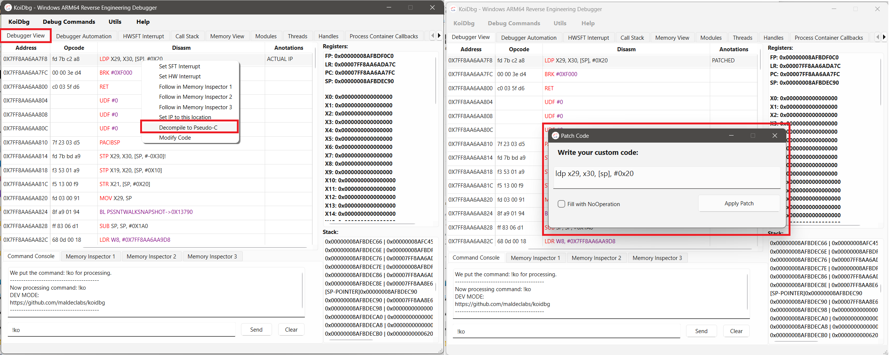Select Command Console tab in left window

click(x=31, y=256)
